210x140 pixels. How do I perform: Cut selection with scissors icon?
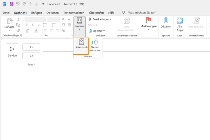tap(18, 20)
